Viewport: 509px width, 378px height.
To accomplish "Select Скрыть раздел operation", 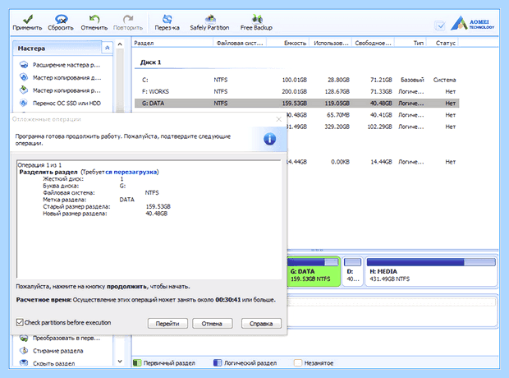I will click(x=48, y=363).
